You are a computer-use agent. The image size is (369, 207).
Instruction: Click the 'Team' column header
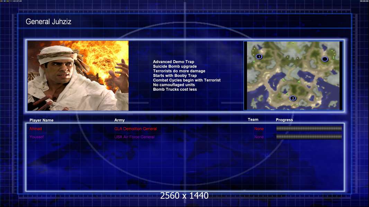pyautogui.click(x=253, y=120)
